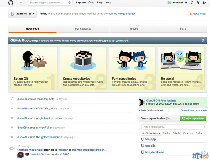Screen dimensions: 210x161
Task: Open Help in top navigation
Action: pyautogui.click(x=108, y=3)
